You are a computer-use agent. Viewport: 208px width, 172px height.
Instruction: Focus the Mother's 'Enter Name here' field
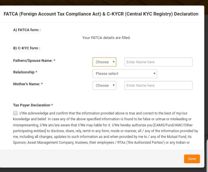(x=158, y=85)
